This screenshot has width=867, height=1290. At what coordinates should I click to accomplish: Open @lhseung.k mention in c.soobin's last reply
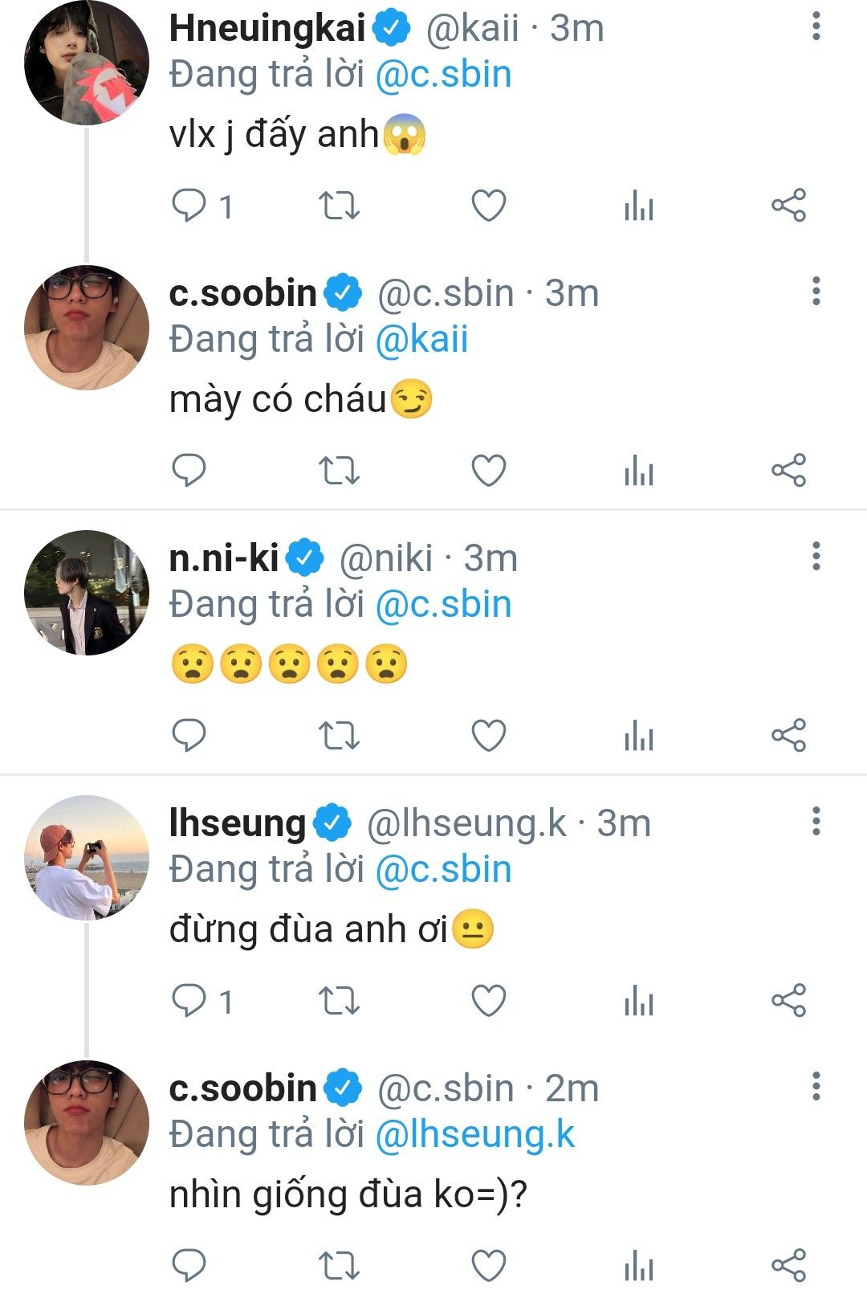click(x=475, y=1135)
